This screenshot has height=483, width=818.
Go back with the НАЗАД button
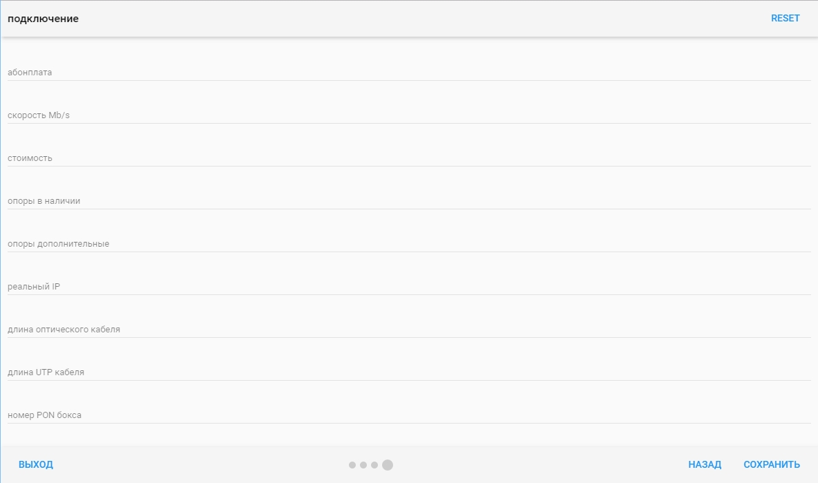click(704, 464)
